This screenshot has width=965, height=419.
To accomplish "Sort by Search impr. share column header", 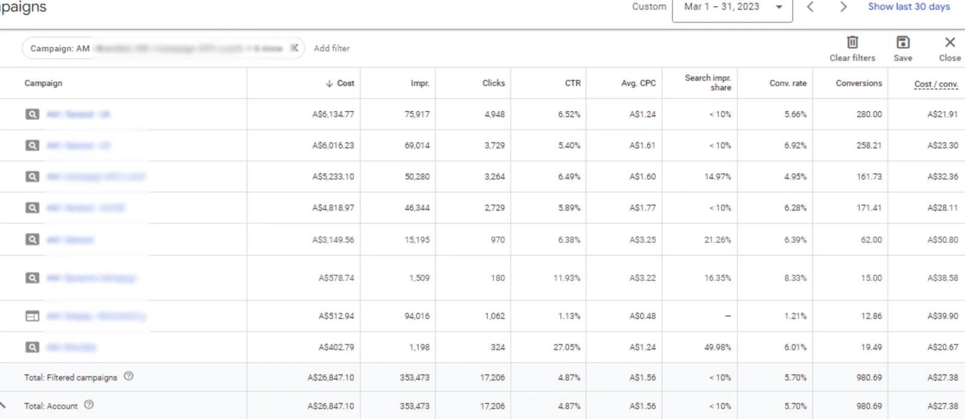I will coord(708,83).
